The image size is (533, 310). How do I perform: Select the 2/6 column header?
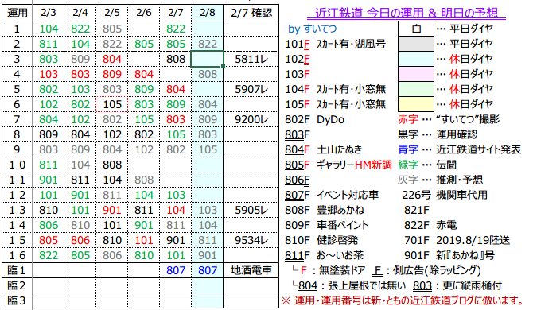[x=144, y=13]
